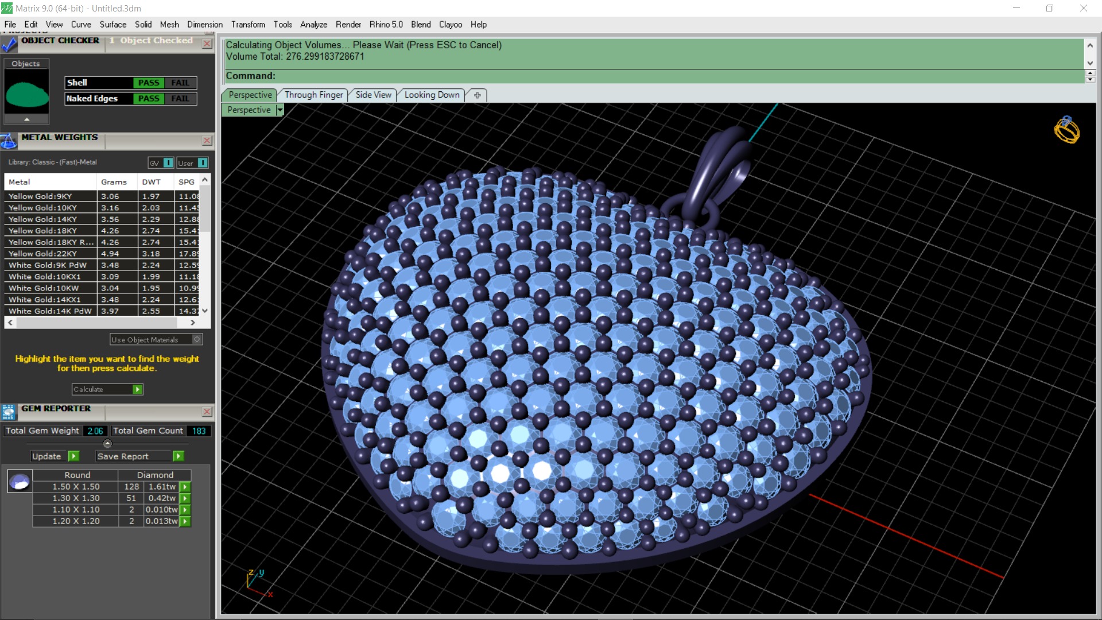
Task: Click the Calculate button
Action: click(107, 389)
